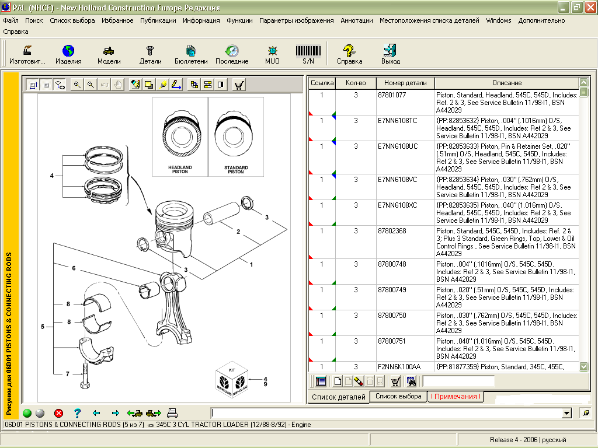598x448 pixels.
Task: Click the next model tractor arrow icon
Action: [154, 413]
